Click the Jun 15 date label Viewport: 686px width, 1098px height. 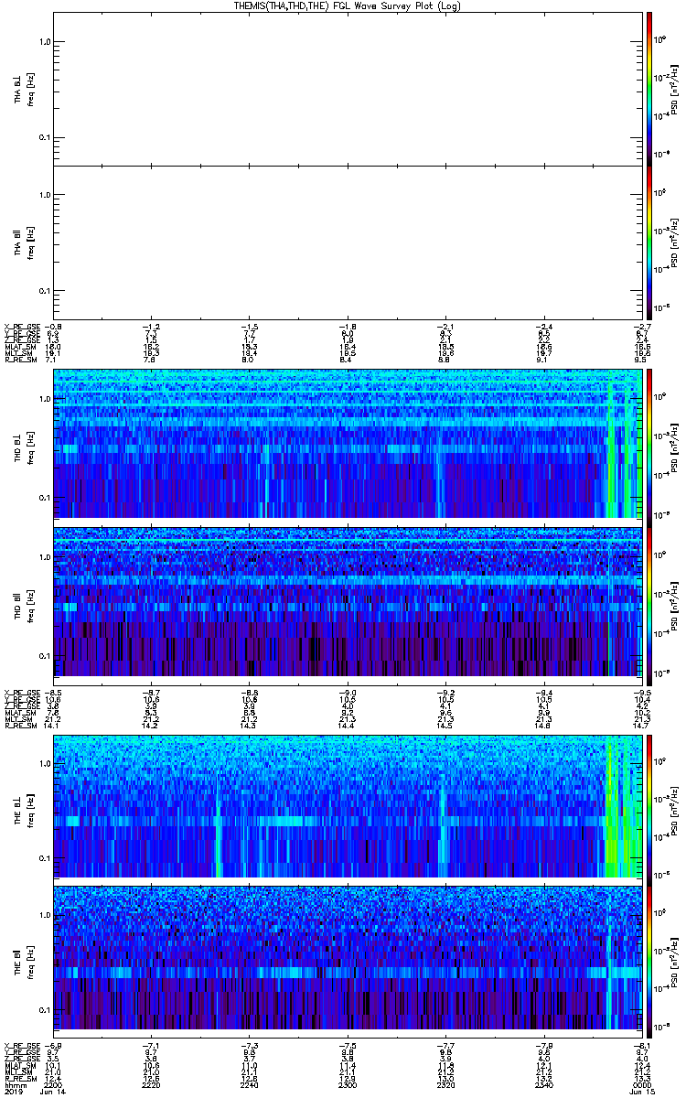point(640,1092)
